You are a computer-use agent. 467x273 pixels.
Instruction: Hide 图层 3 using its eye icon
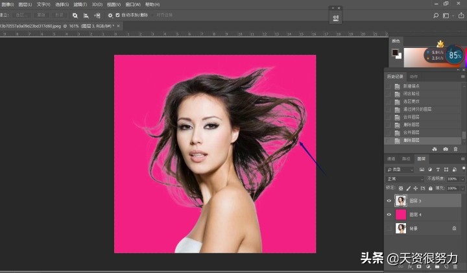click(x=389, y=200)
